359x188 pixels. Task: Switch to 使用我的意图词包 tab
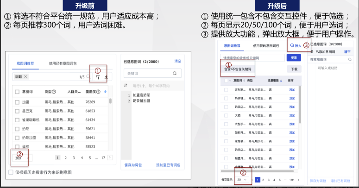pyautogui.click(x=266, y=46)
